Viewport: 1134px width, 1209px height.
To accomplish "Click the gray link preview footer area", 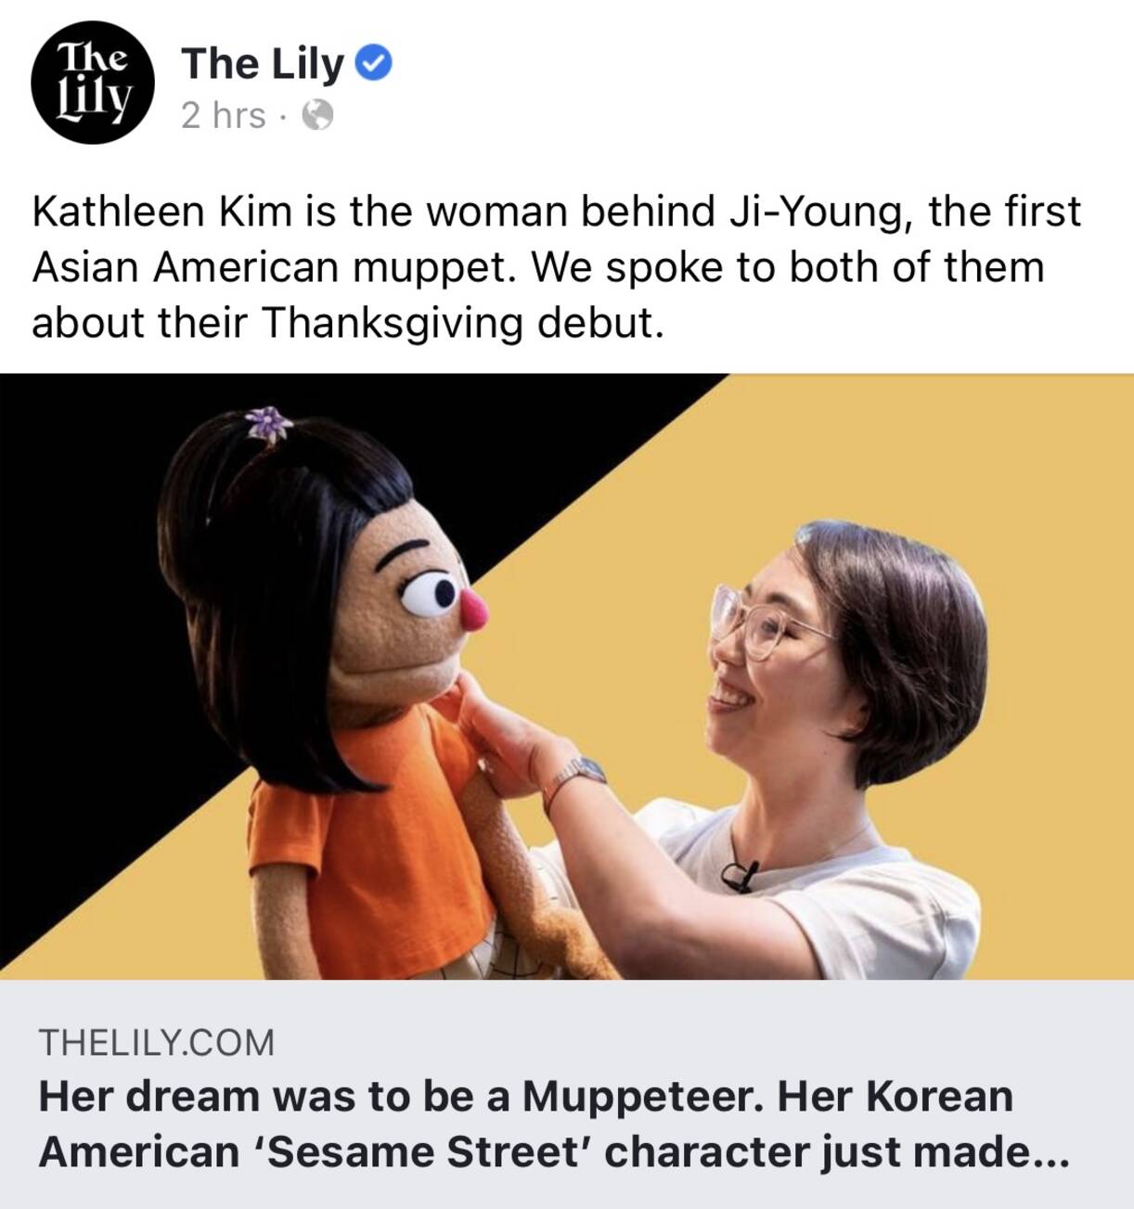I will 567,1094.
